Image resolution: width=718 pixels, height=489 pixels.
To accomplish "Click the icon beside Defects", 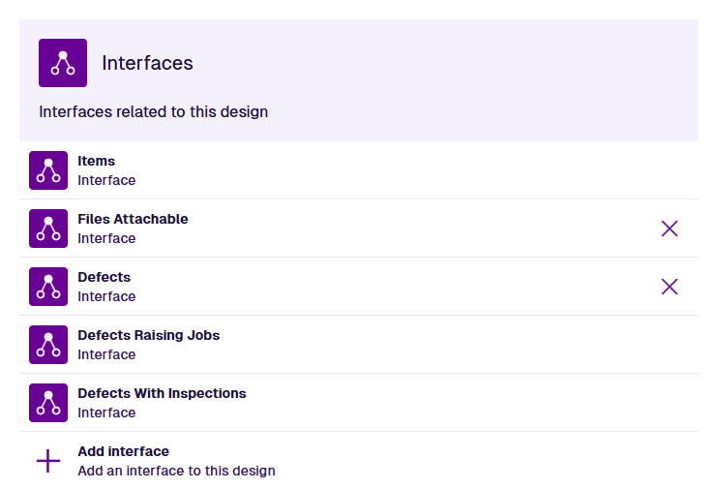I will [48, 287].
